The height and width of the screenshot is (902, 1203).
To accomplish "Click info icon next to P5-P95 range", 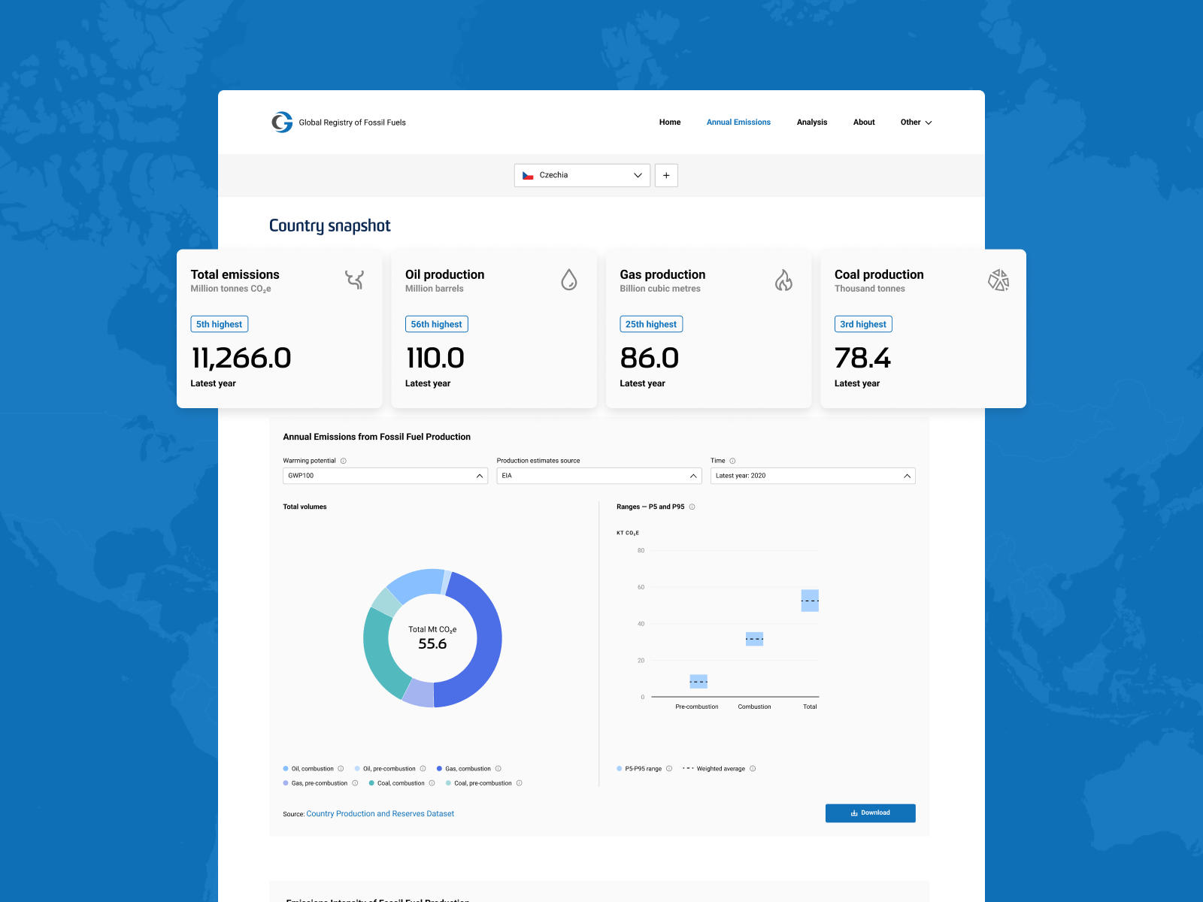I will tap(669, 769).
